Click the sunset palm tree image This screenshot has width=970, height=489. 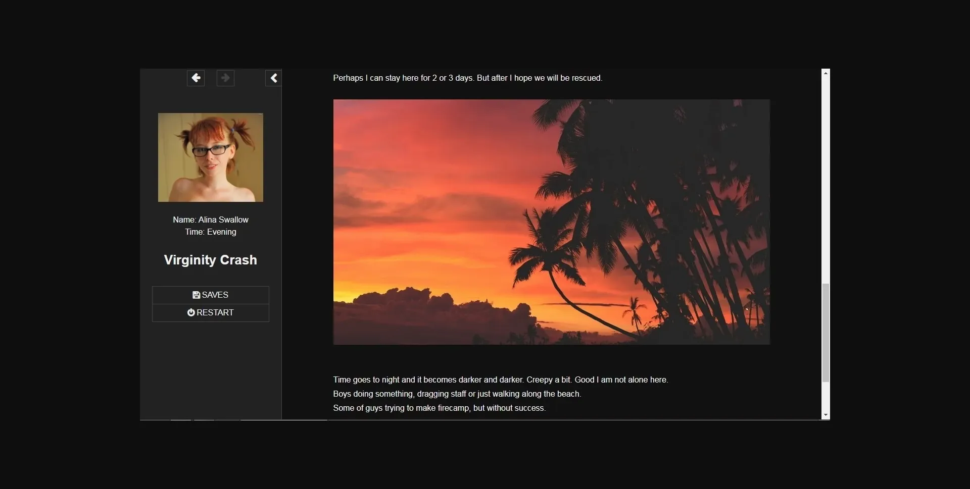551,222
